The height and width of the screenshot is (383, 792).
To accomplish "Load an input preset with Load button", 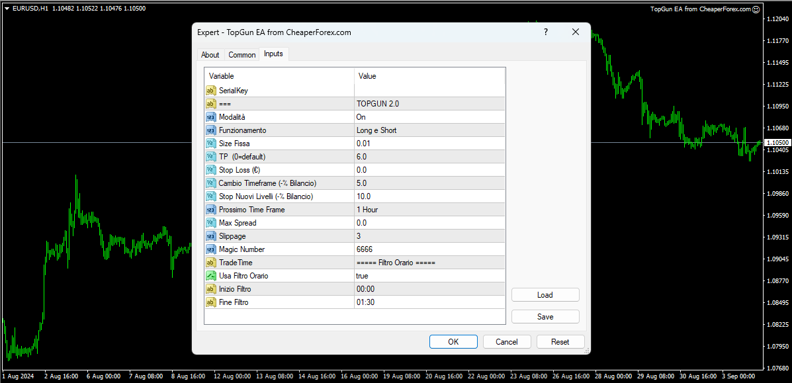I will point(545,294).
